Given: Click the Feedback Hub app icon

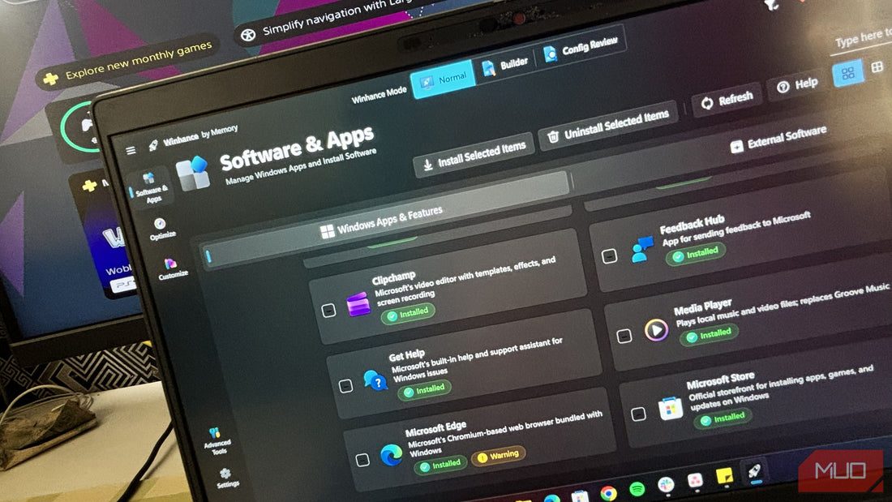Looking at the screenshot, I should click(641, 249).
